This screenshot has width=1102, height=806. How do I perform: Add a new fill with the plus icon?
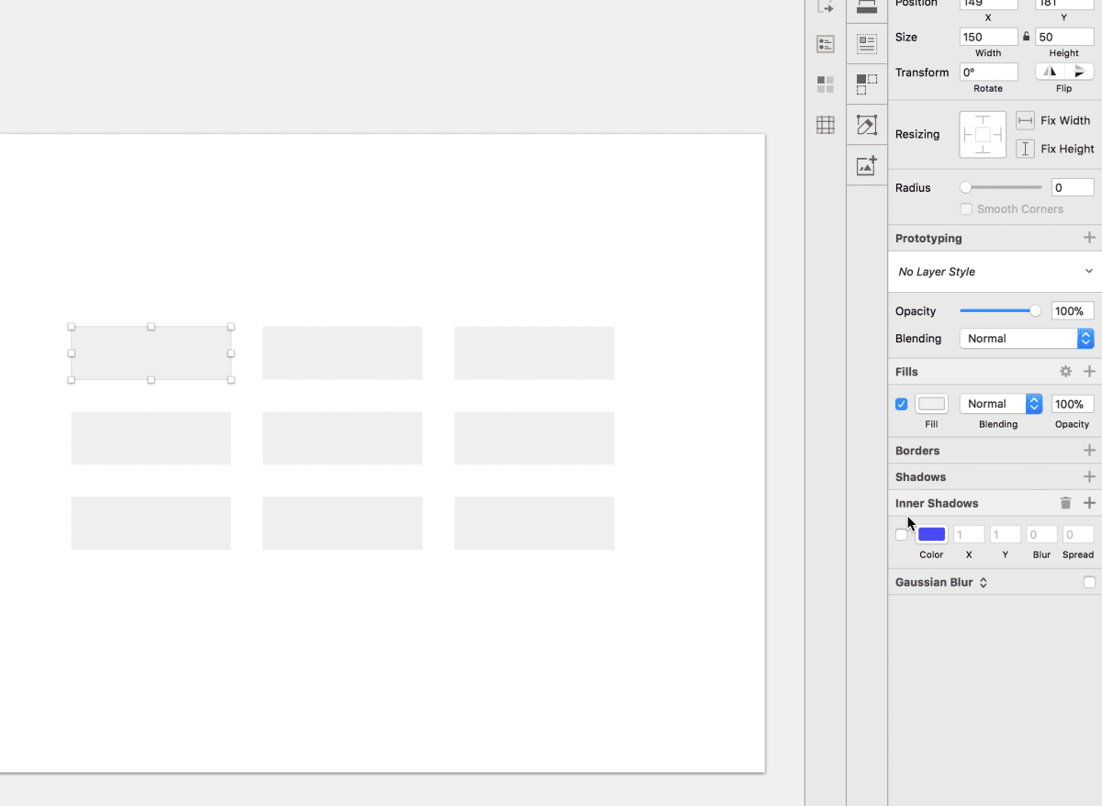pyautogui.click(x=1089, y=372)
